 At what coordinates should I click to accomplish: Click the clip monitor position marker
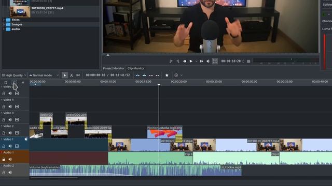point(108,55)
